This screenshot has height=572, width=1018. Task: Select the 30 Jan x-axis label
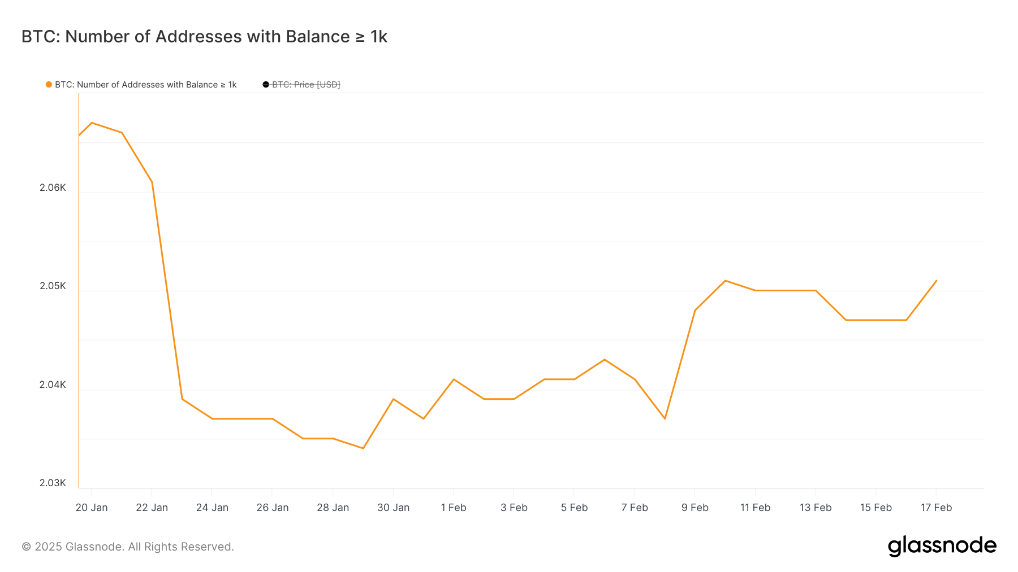pos(393,508)
